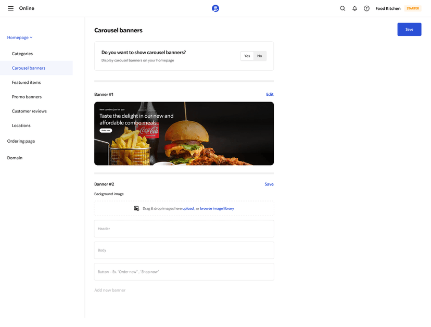This screenshot has width=431, height=327.
Task: Select Carousel banners sidebar item
Action: coord(36,68)
